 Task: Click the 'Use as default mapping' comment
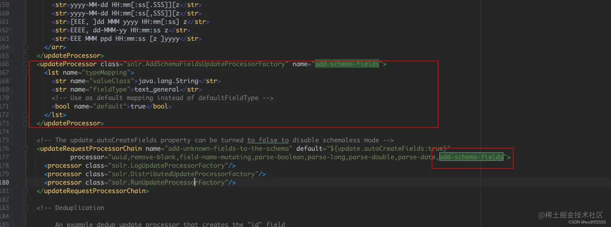point(162,98)
